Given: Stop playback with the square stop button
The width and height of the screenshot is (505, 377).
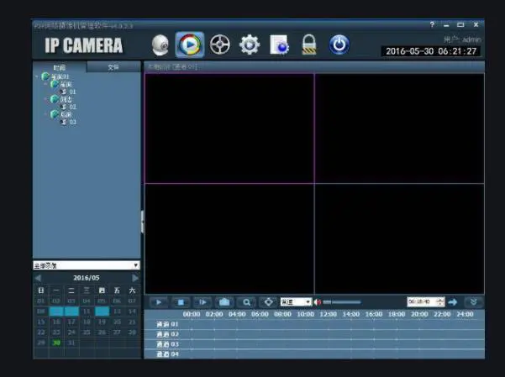Looking at the screenshot, I should click(181, 302).
